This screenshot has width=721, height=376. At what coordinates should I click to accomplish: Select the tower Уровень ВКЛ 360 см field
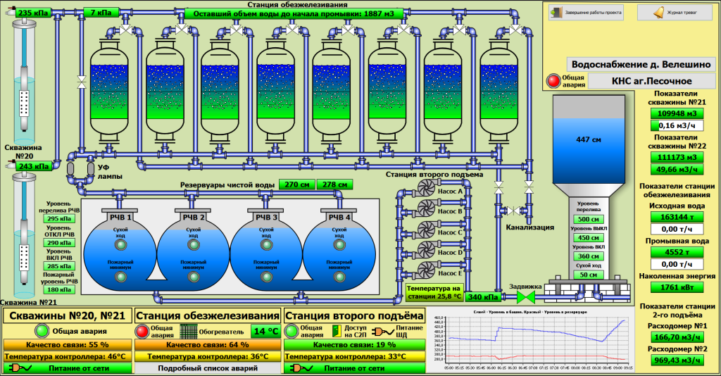587,256
